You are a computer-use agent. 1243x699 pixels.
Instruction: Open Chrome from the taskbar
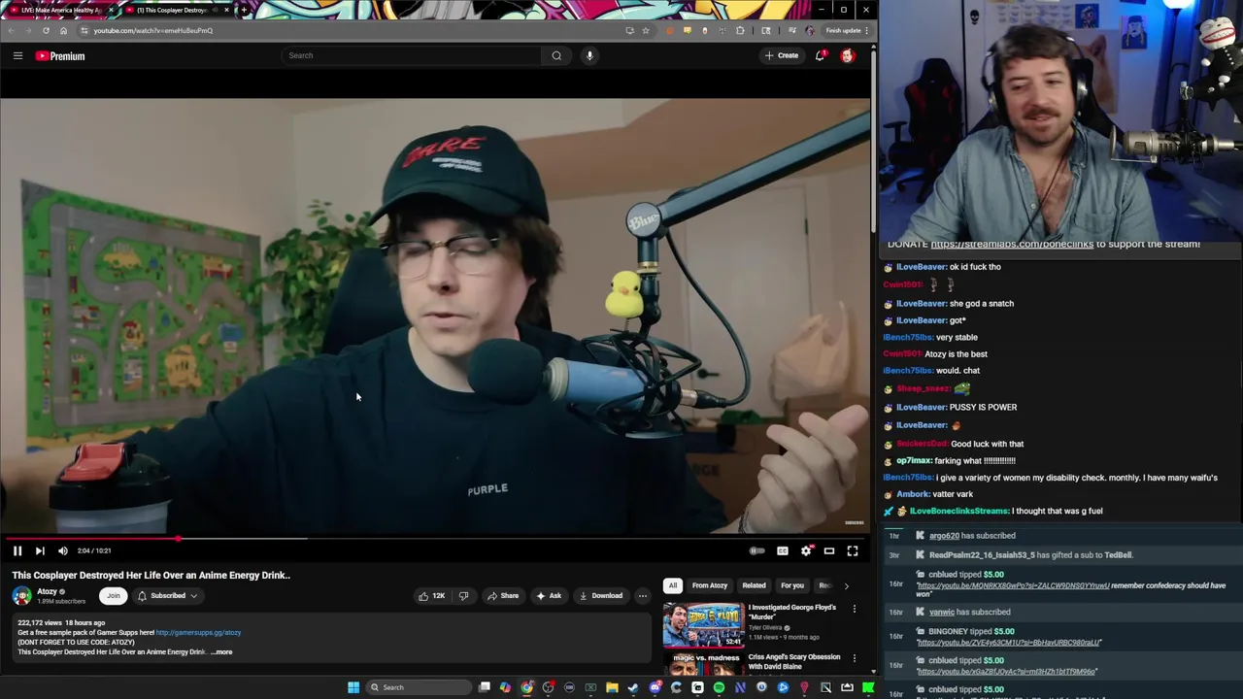[x=526, y=687]
